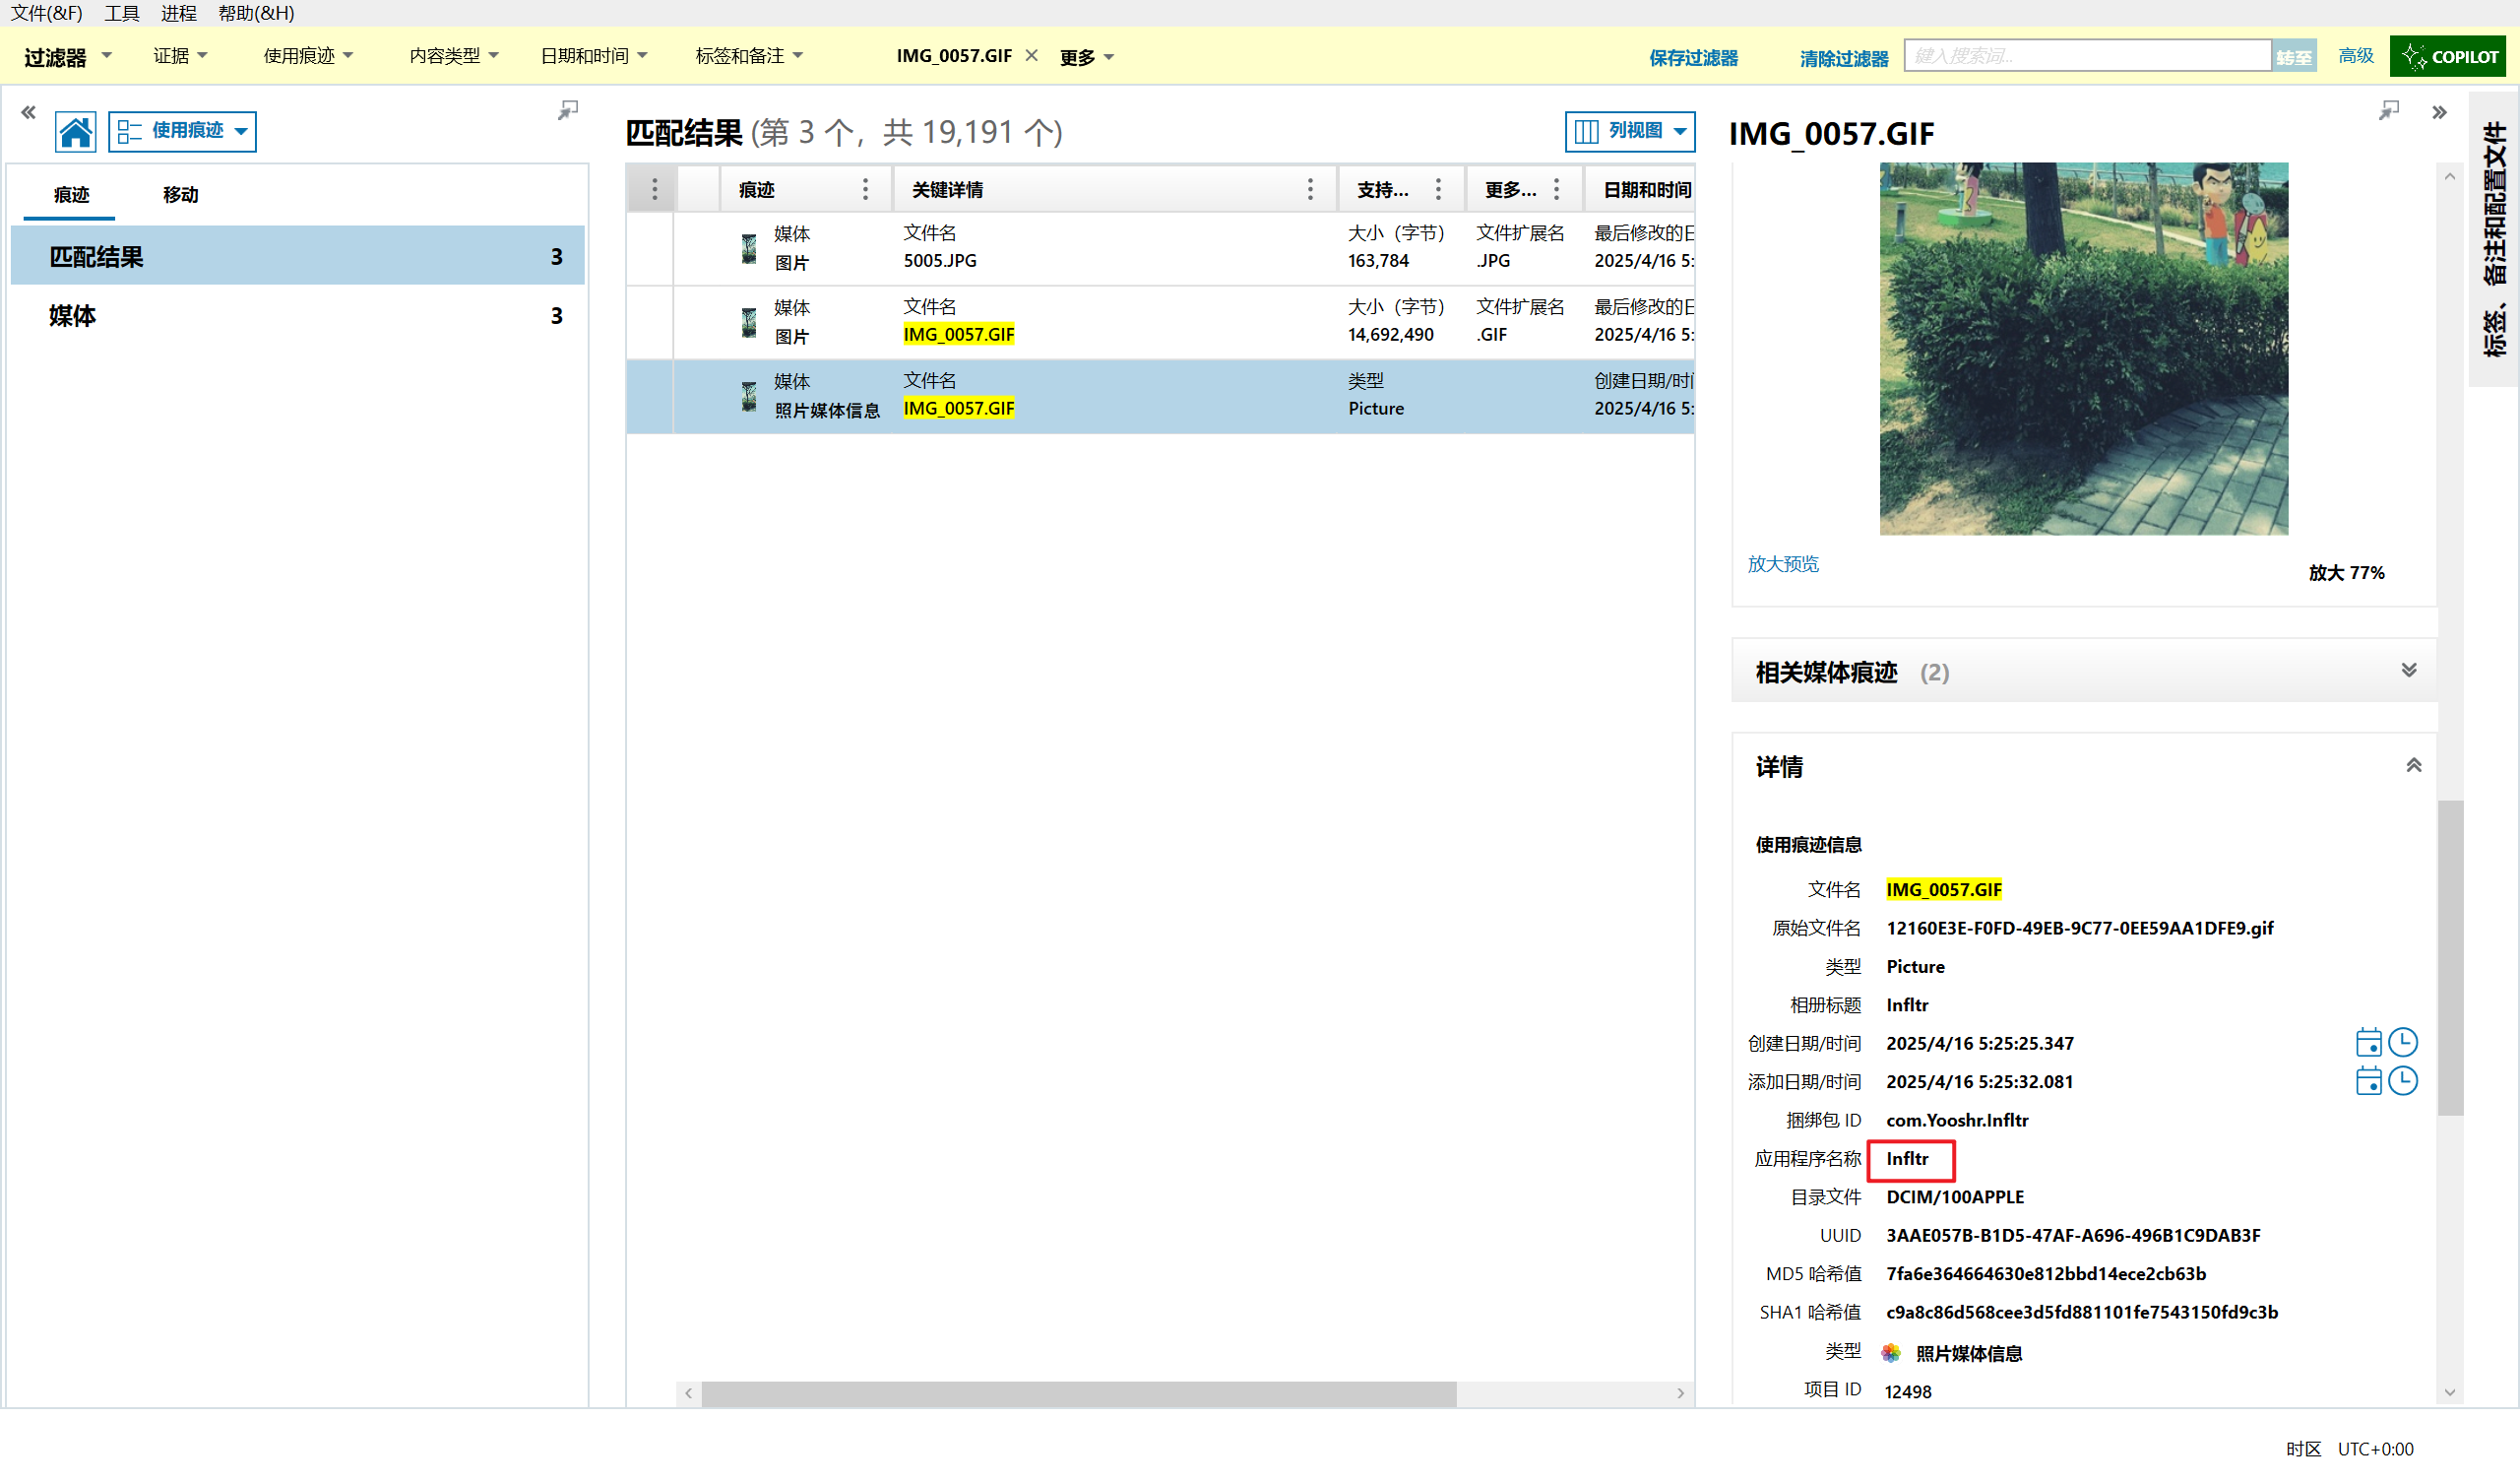Open the 痕迹 column options dots
Screen dimensions: 2520x1483
coord(865,189)
